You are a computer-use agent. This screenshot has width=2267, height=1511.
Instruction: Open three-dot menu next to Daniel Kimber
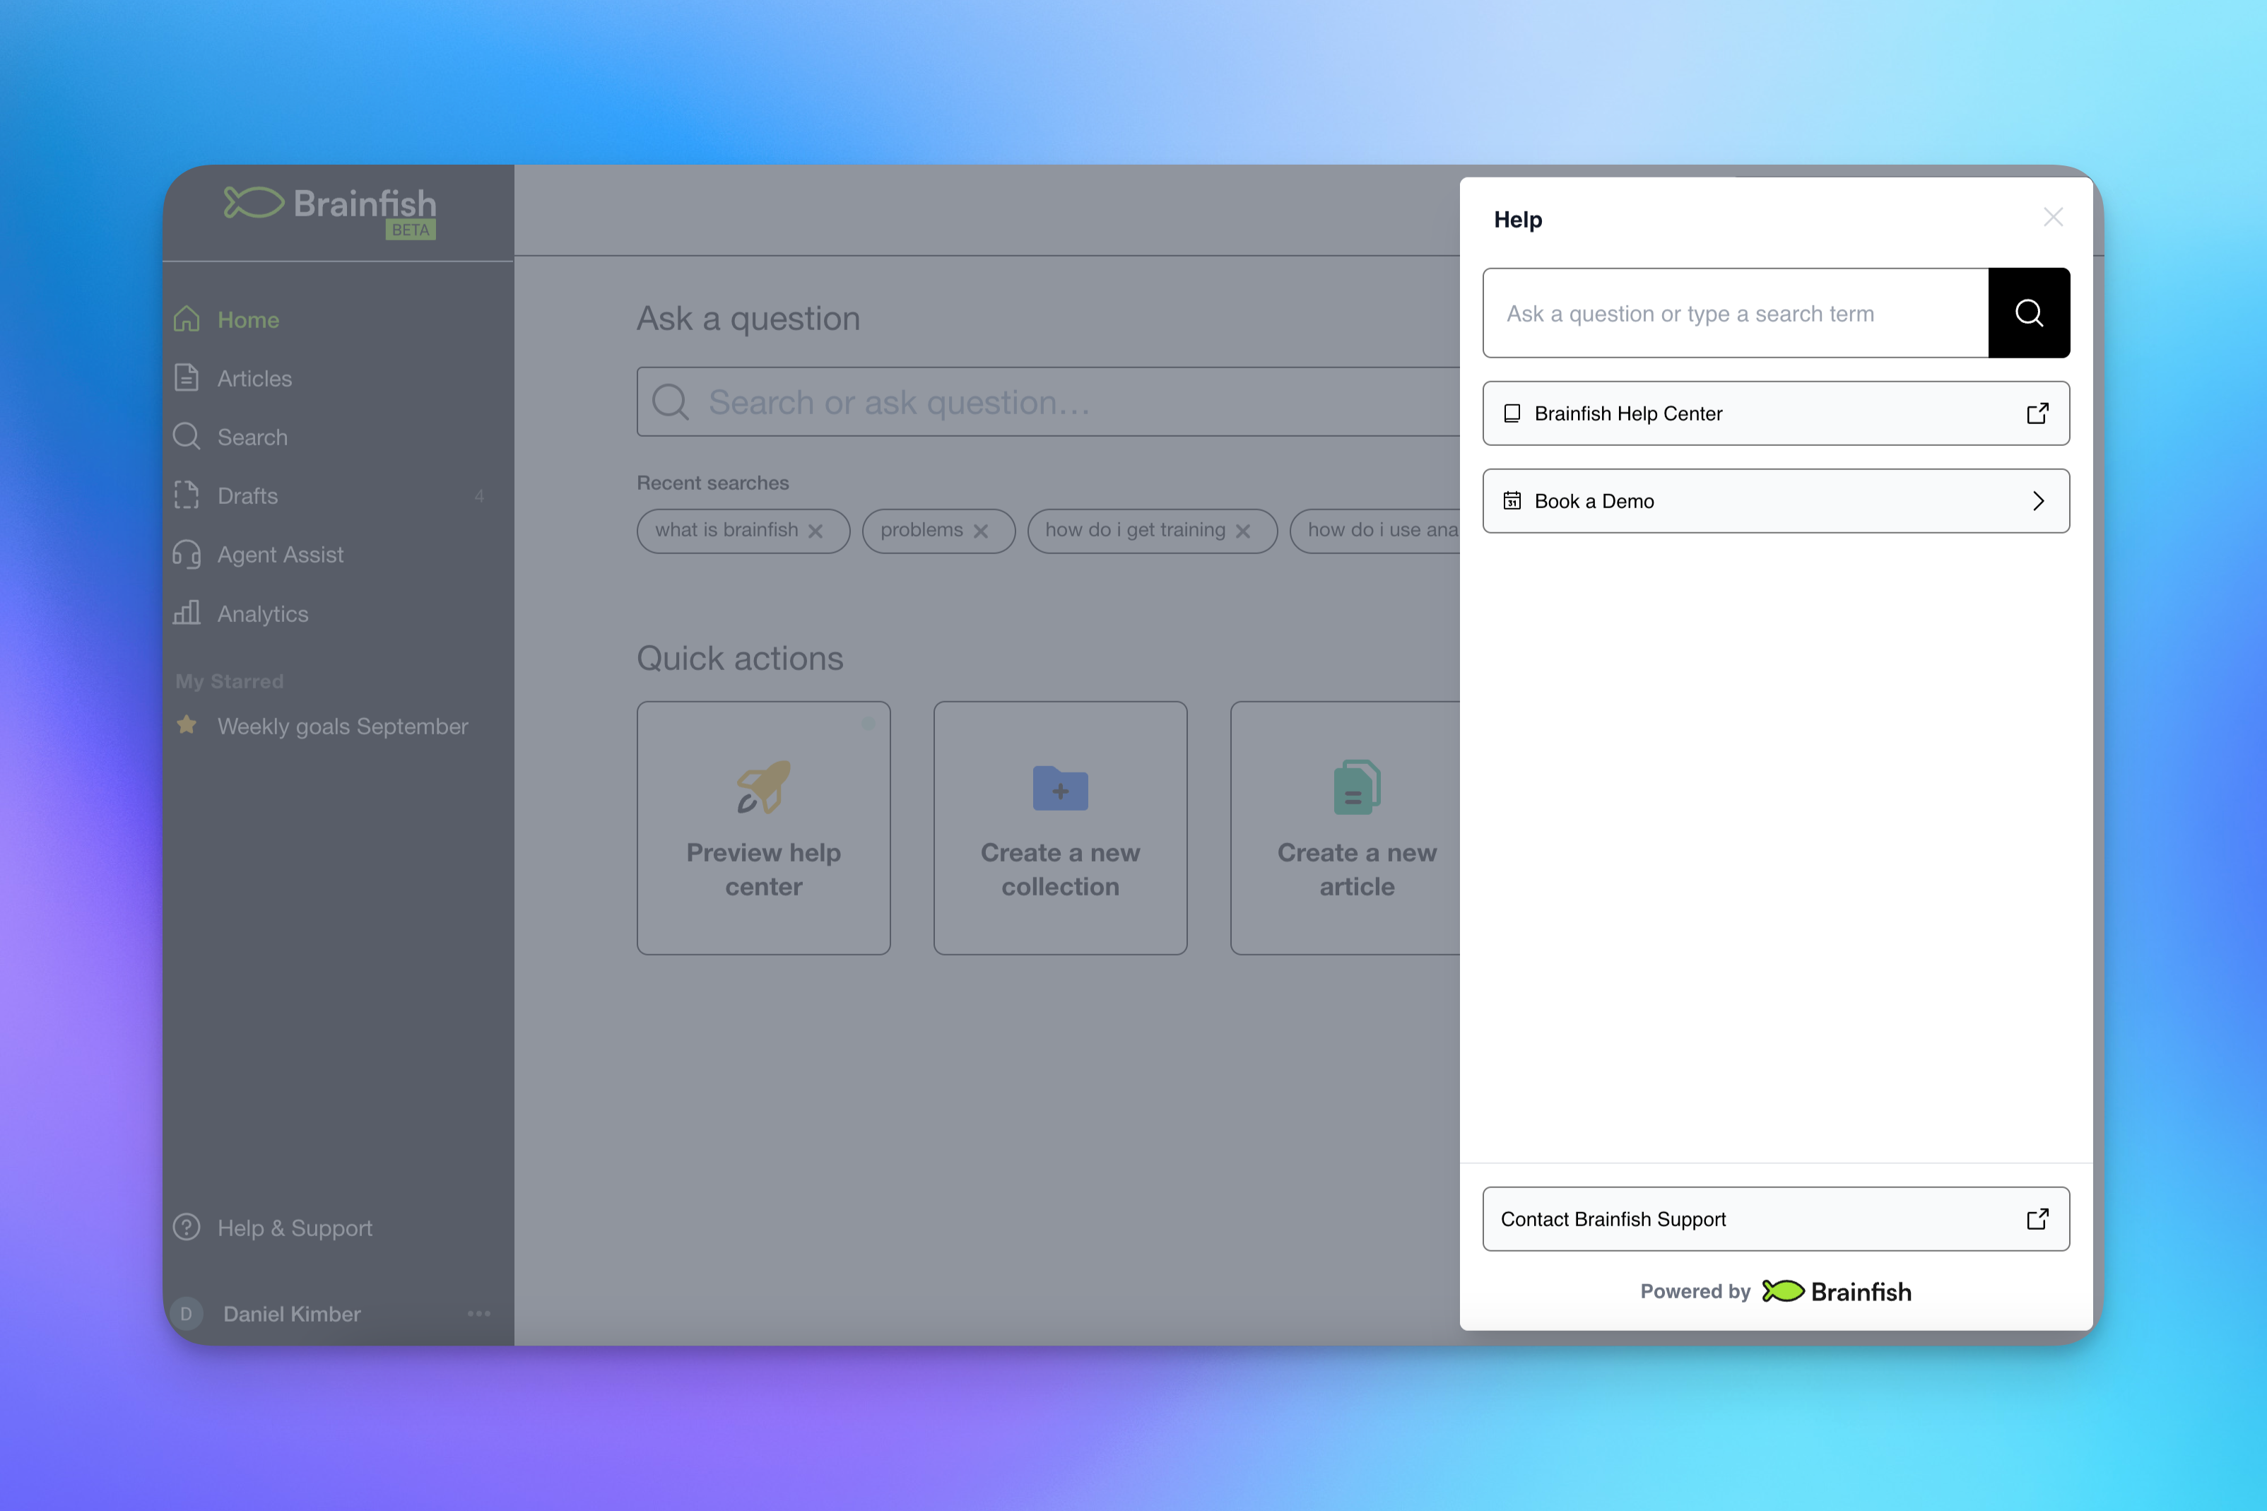pos(479,1313)
